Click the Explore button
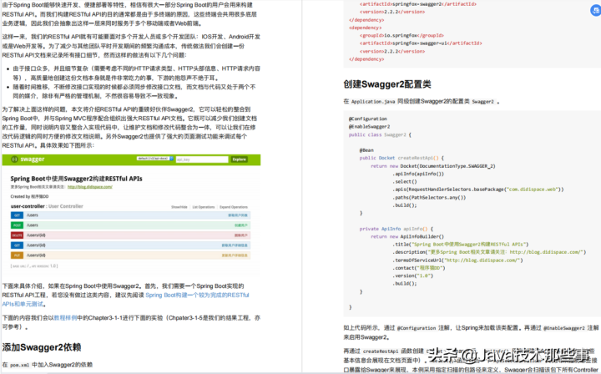 (x=240, y=159)
